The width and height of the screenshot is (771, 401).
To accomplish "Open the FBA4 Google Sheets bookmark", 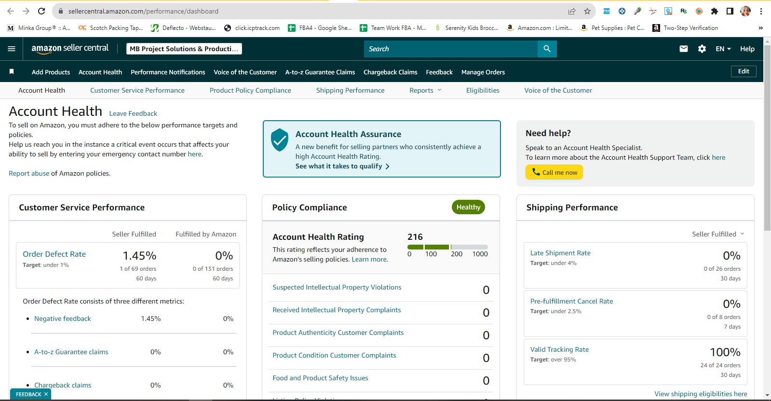I will [320, 28].
